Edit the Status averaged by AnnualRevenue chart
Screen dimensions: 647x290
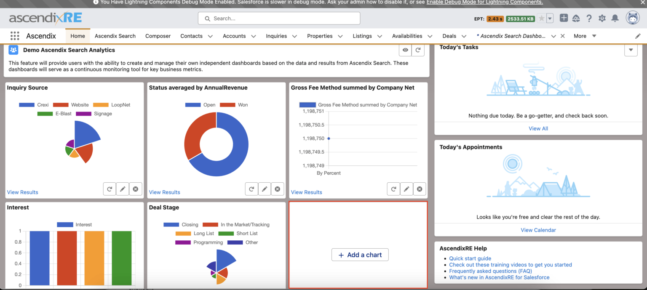click(265, 189)
